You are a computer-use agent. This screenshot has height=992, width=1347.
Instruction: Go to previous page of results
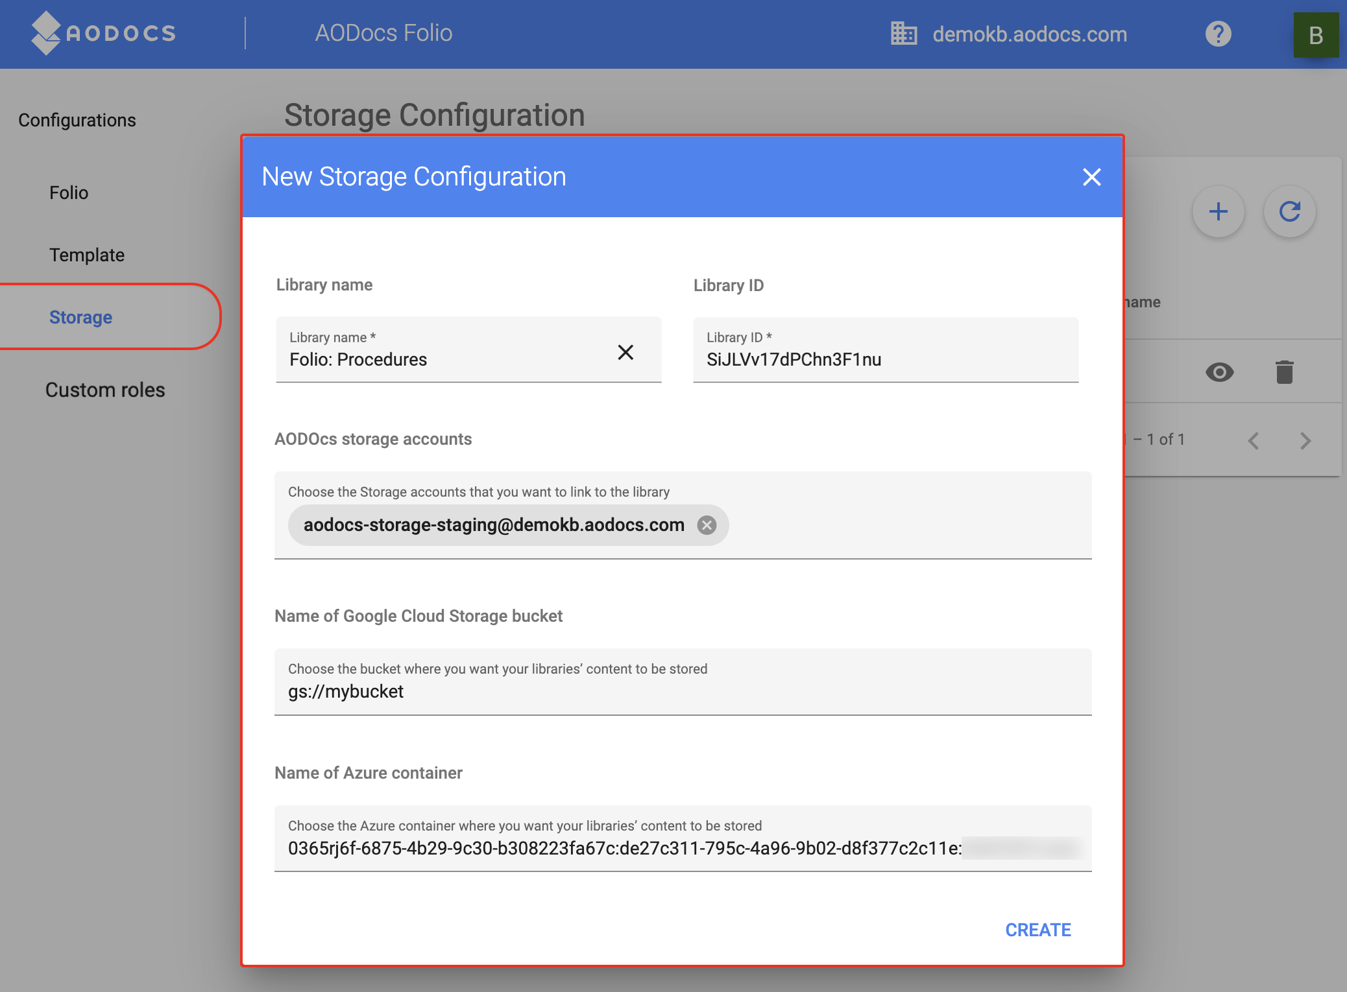(x=1254, y=441)
